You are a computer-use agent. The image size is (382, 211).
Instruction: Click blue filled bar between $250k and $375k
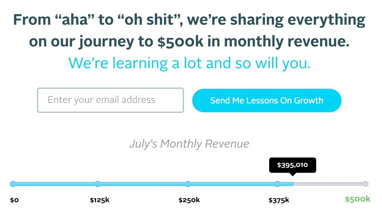point(232,184)
